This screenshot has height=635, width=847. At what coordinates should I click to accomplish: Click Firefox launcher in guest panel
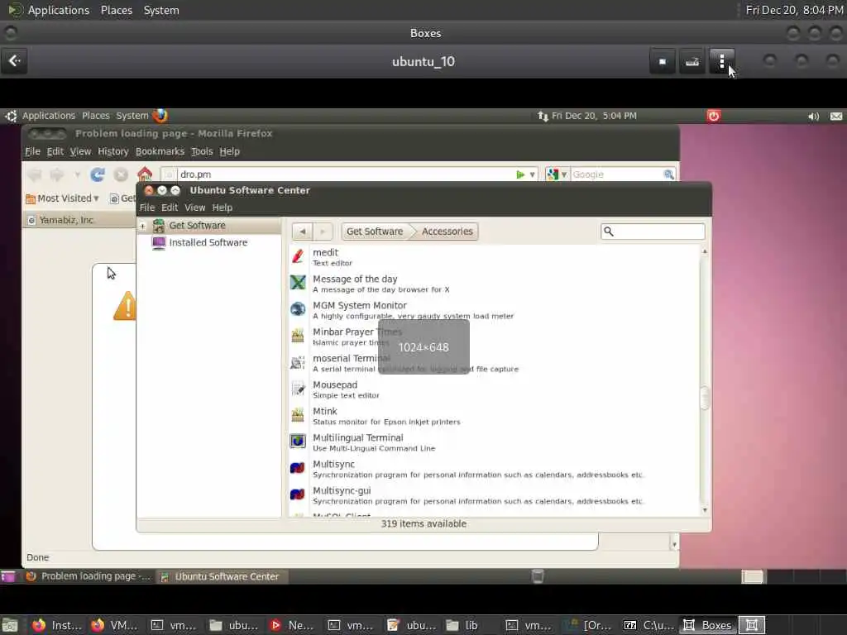point(160,116)
